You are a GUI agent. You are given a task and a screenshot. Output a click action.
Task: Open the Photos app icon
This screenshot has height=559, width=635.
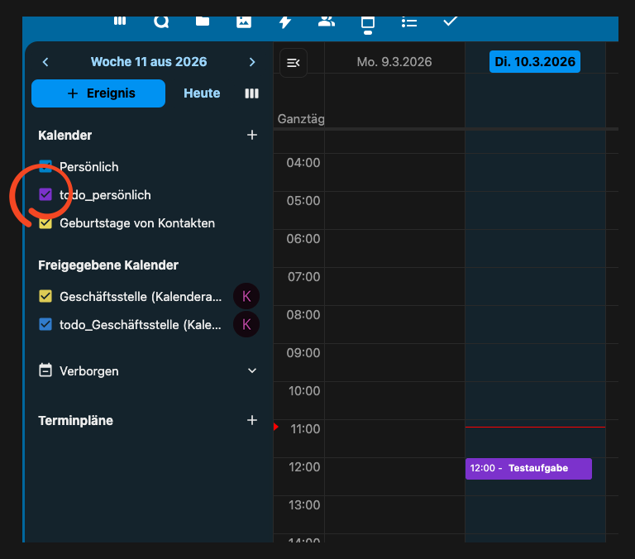(244, 21)
